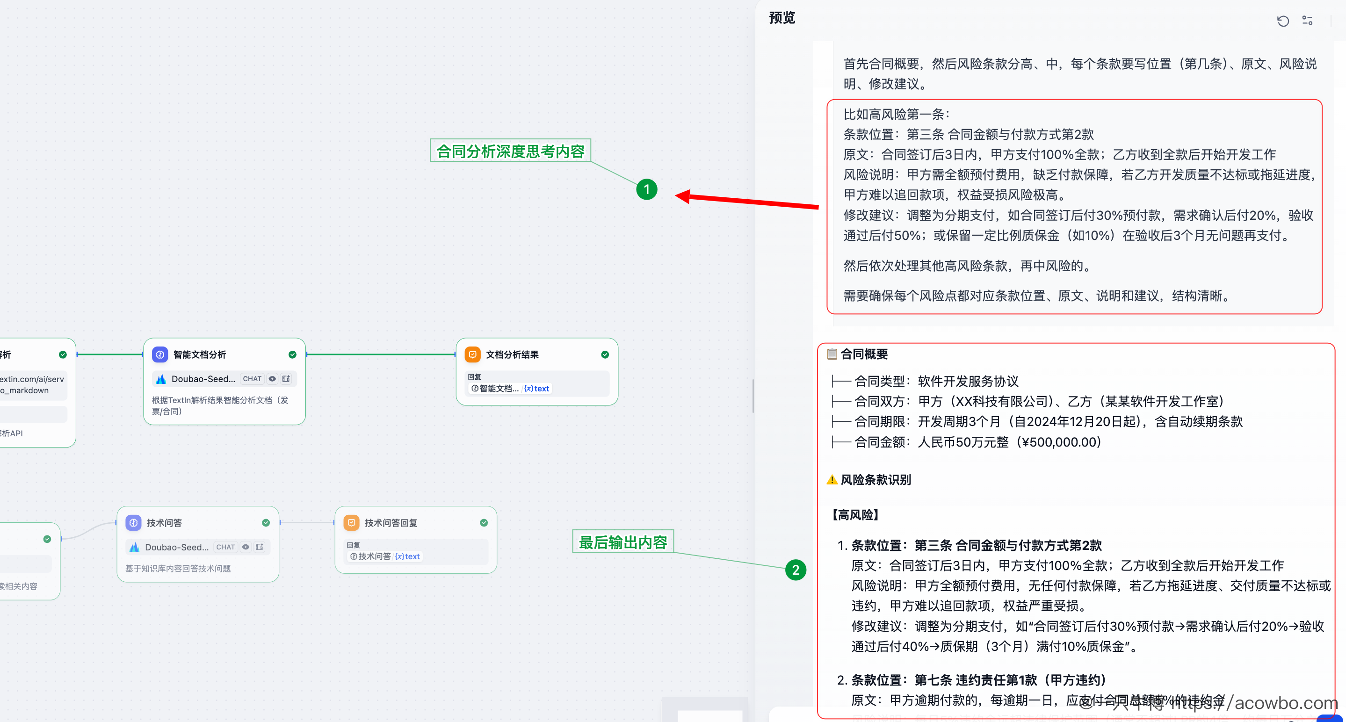1346x722 pixels.
Task: Click the green numbered marker 1
Action: click(x=646, y=189)
